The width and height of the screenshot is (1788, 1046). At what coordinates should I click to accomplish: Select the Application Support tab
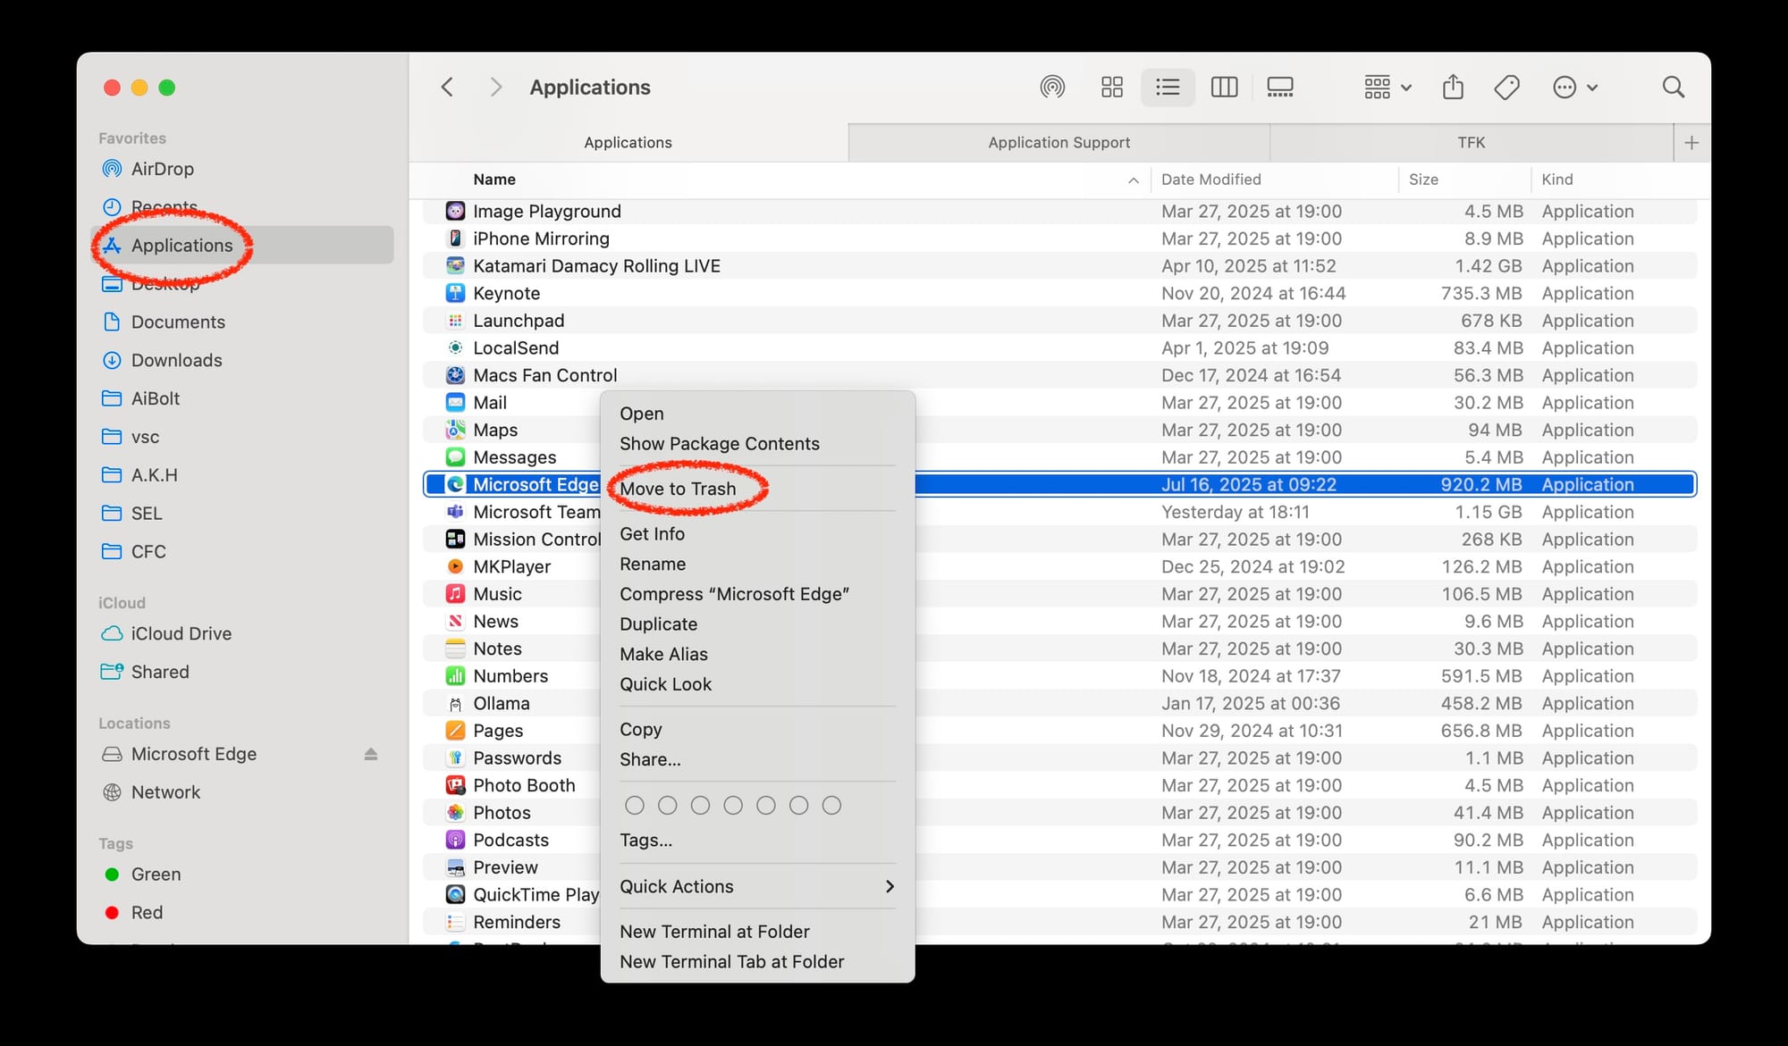coord(1058,143)
